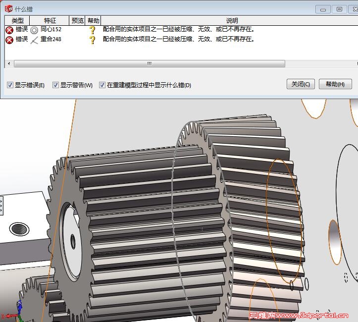Select the 同心152 feature name
The height and width of the screenshot is (322, 358).
51,29
